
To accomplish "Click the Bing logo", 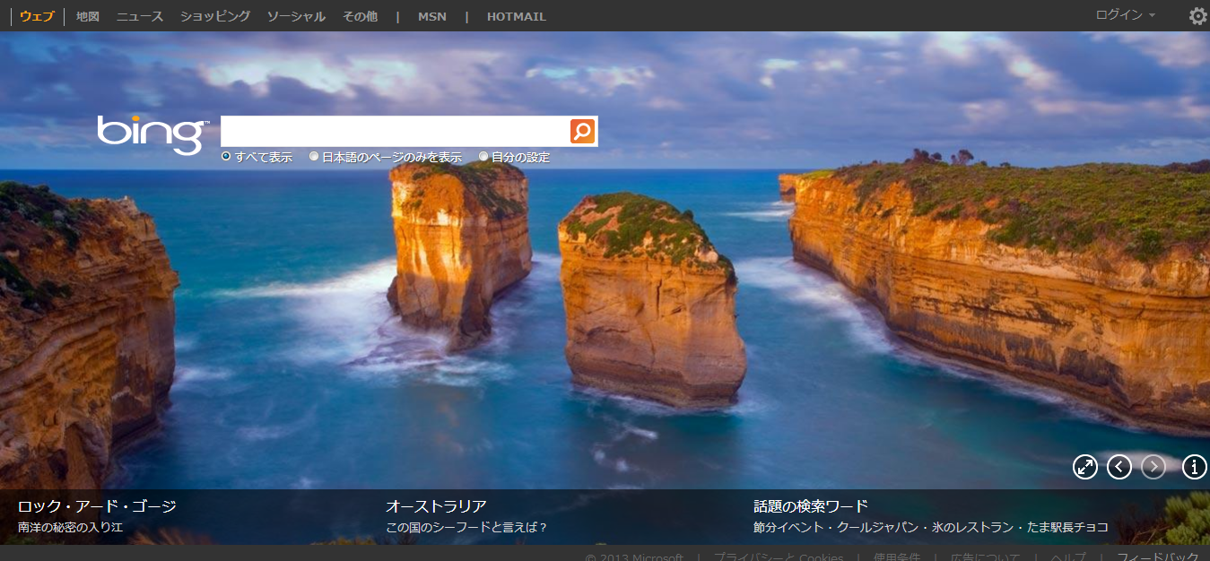I will (151, 134).
